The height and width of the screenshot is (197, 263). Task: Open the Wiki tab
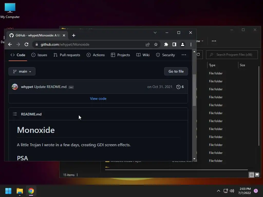pyautogui.click(x=143, y=55)
